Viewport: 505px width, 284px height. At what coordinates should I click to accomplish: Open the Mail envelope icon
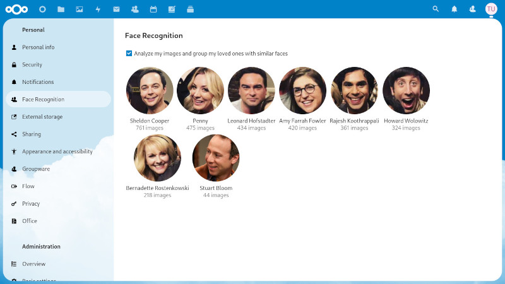coord(116,9)
